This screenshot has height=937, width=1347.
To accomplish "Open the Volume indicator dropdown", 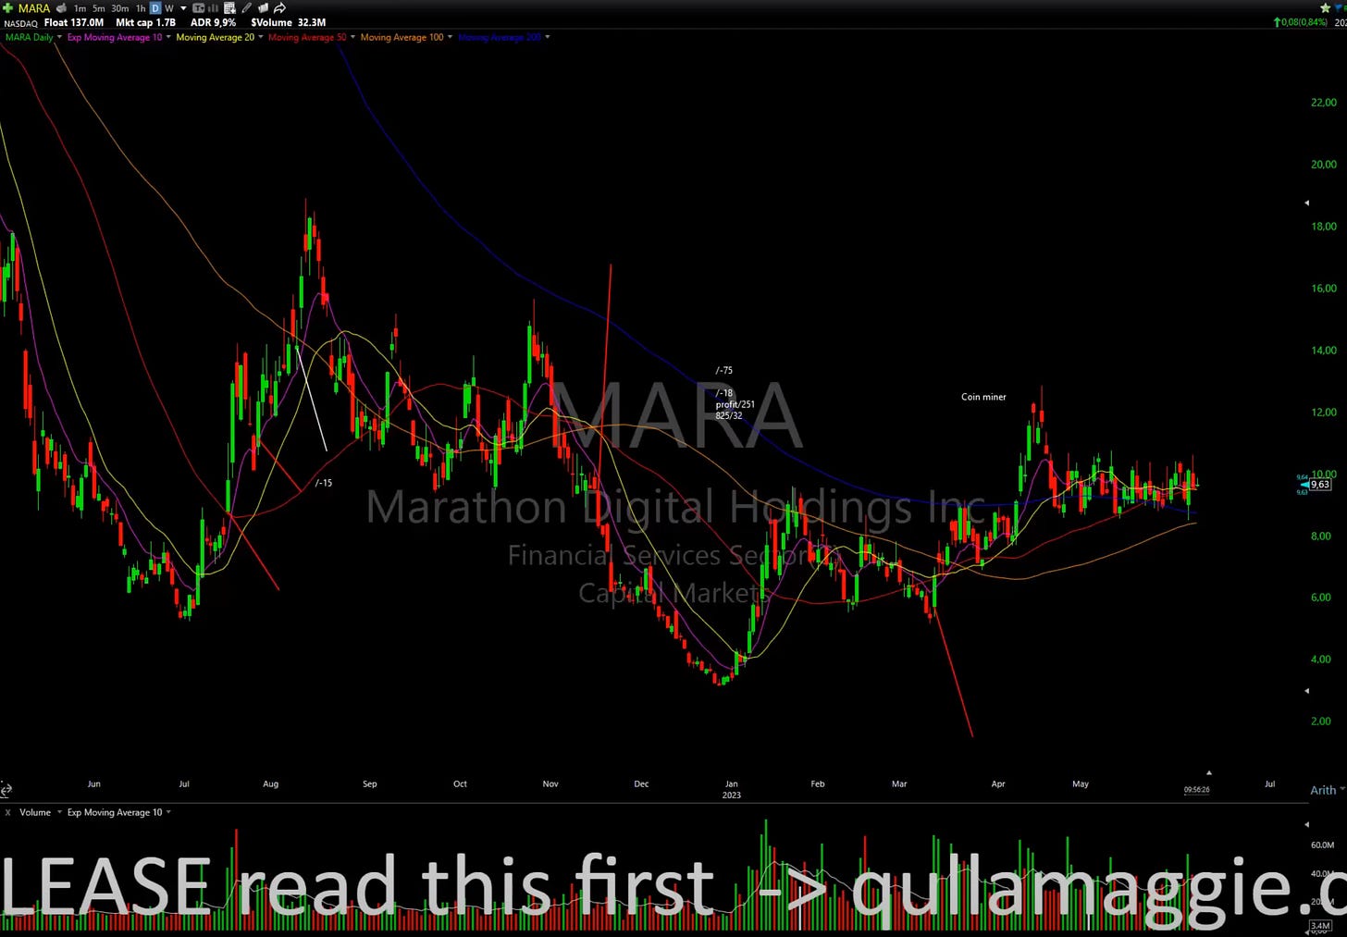I will 59,812.
